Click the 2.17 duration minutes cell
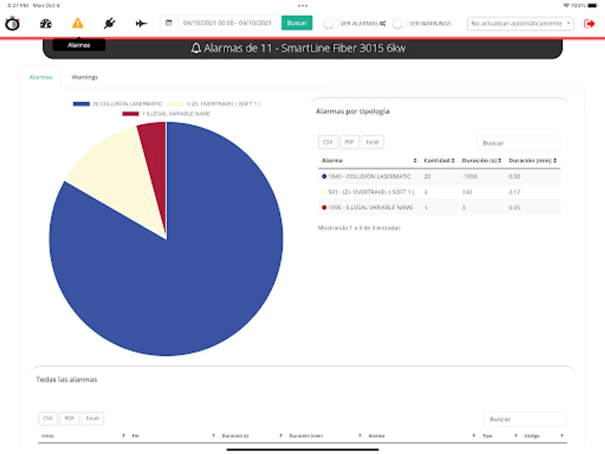 click(x=514, y=192)
